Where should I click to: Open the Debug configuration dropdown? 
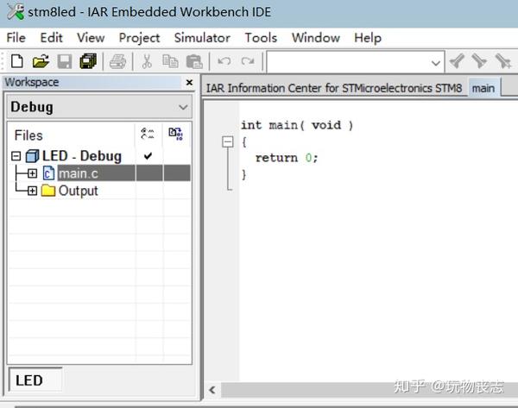point(183,107)
